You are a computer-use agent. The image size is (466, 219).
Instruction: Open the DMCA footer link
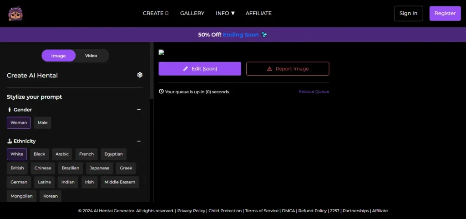(289, 211)
